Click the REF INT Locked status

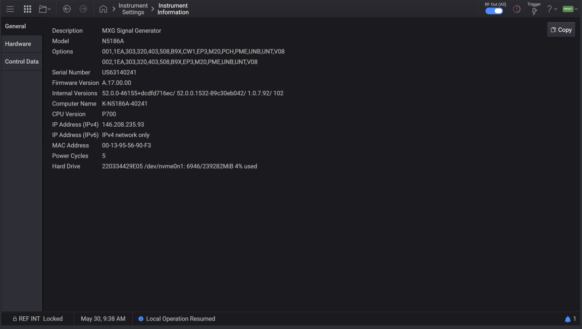click(38, 319)
